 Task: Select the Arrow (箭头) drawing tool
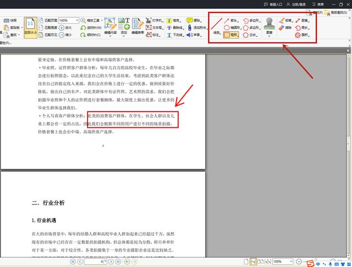point(232,21)
